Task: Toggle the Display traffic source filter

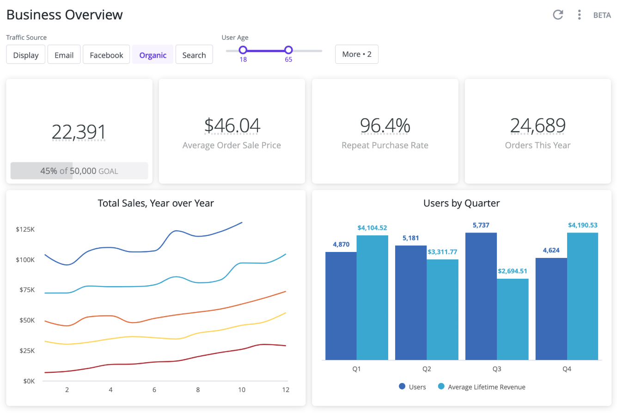Action: click(x=26, y=54)
